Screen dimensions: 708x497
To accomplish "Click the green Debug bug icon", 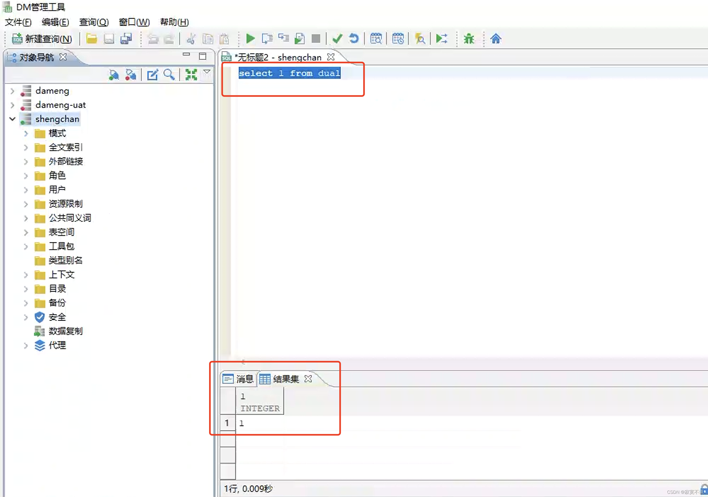I will point(469,39).
